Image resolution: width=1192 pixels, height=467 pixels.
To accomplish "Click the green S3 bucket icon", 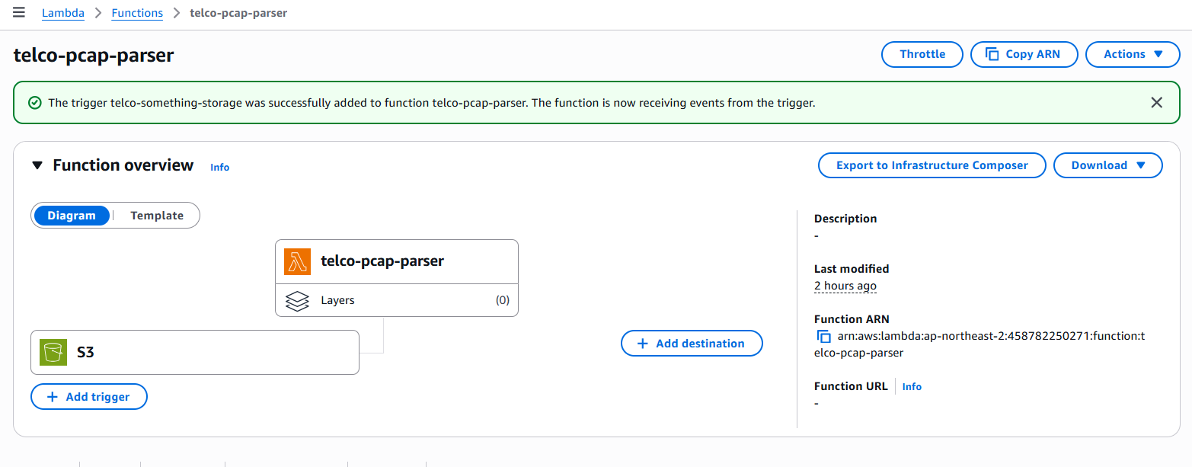I will coord(53,352).
